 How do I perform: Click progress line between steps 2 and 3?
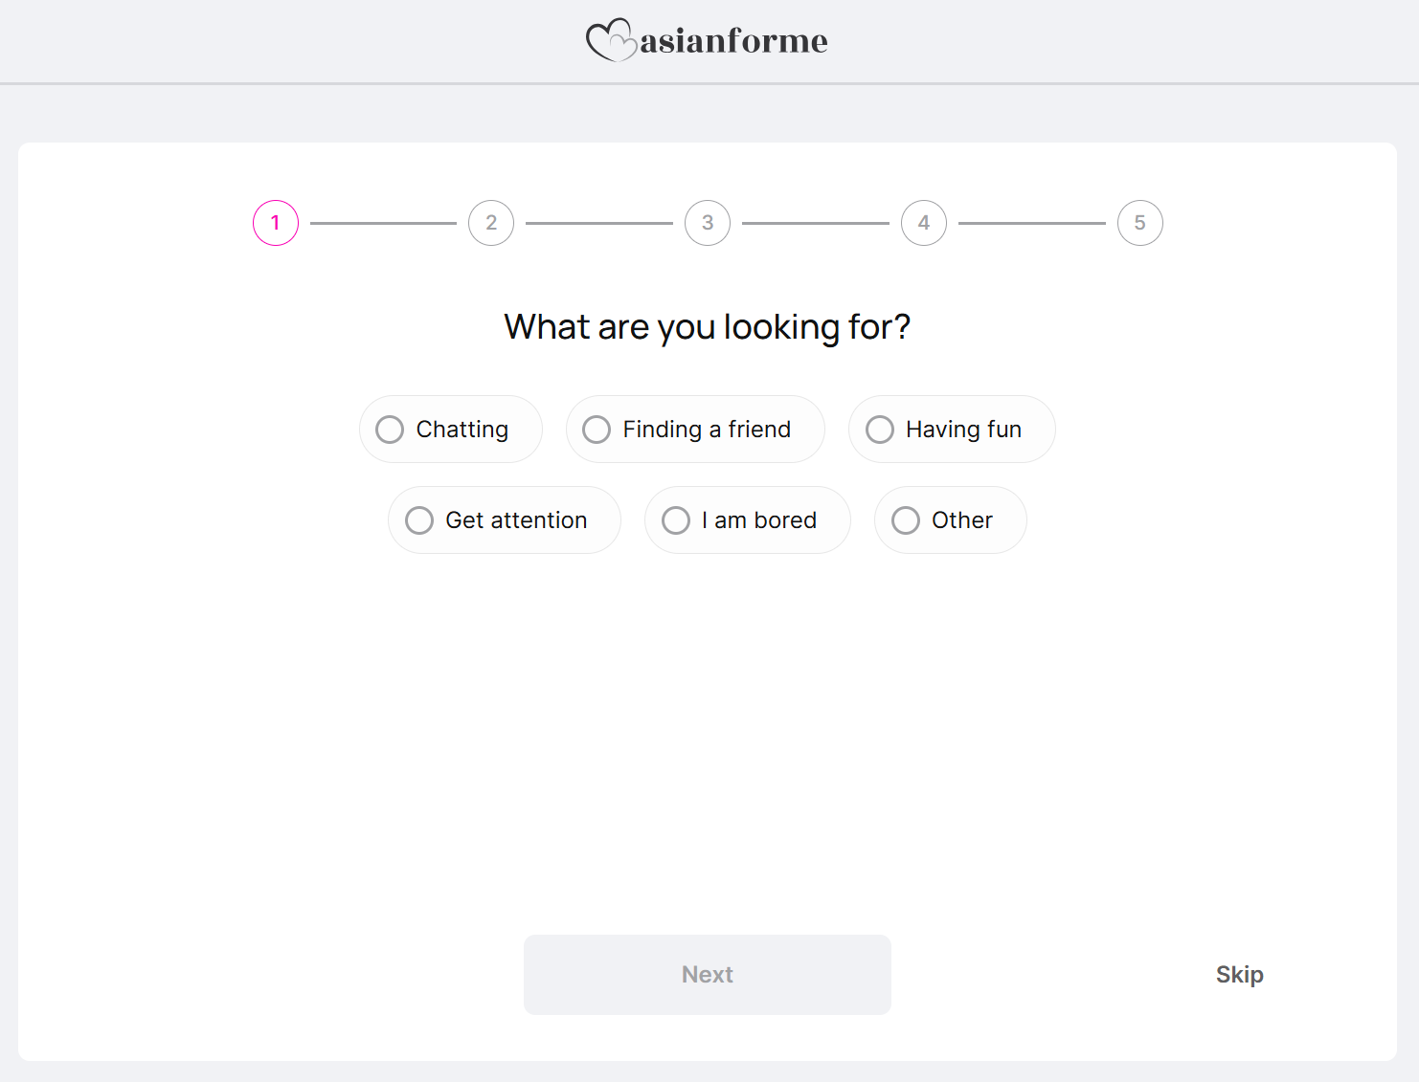(x=599, y=223)
